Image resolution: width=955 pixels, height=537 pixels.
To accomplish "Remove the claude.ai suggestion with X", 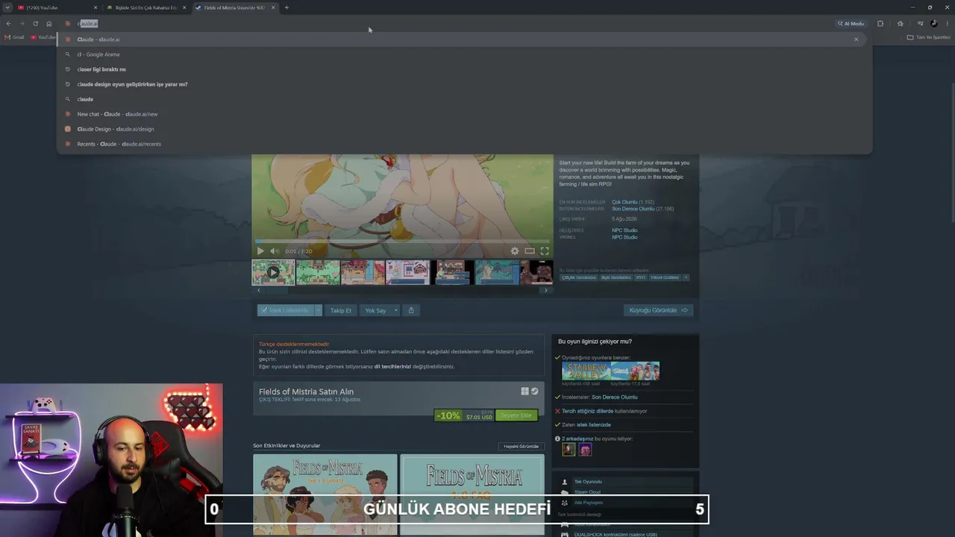I will tap(856, 40).
